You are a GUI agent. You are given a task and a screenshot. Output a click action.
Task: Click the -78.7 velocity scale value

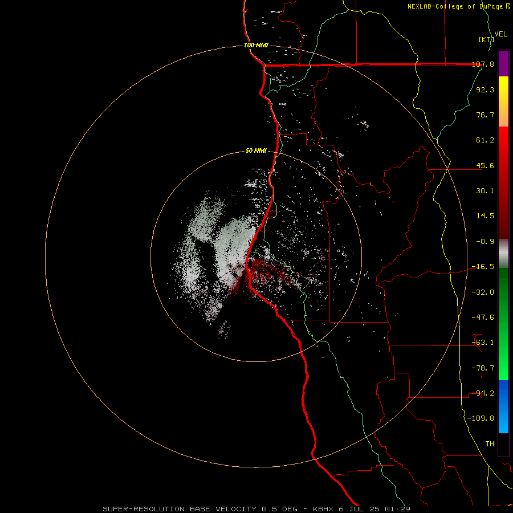483,368
